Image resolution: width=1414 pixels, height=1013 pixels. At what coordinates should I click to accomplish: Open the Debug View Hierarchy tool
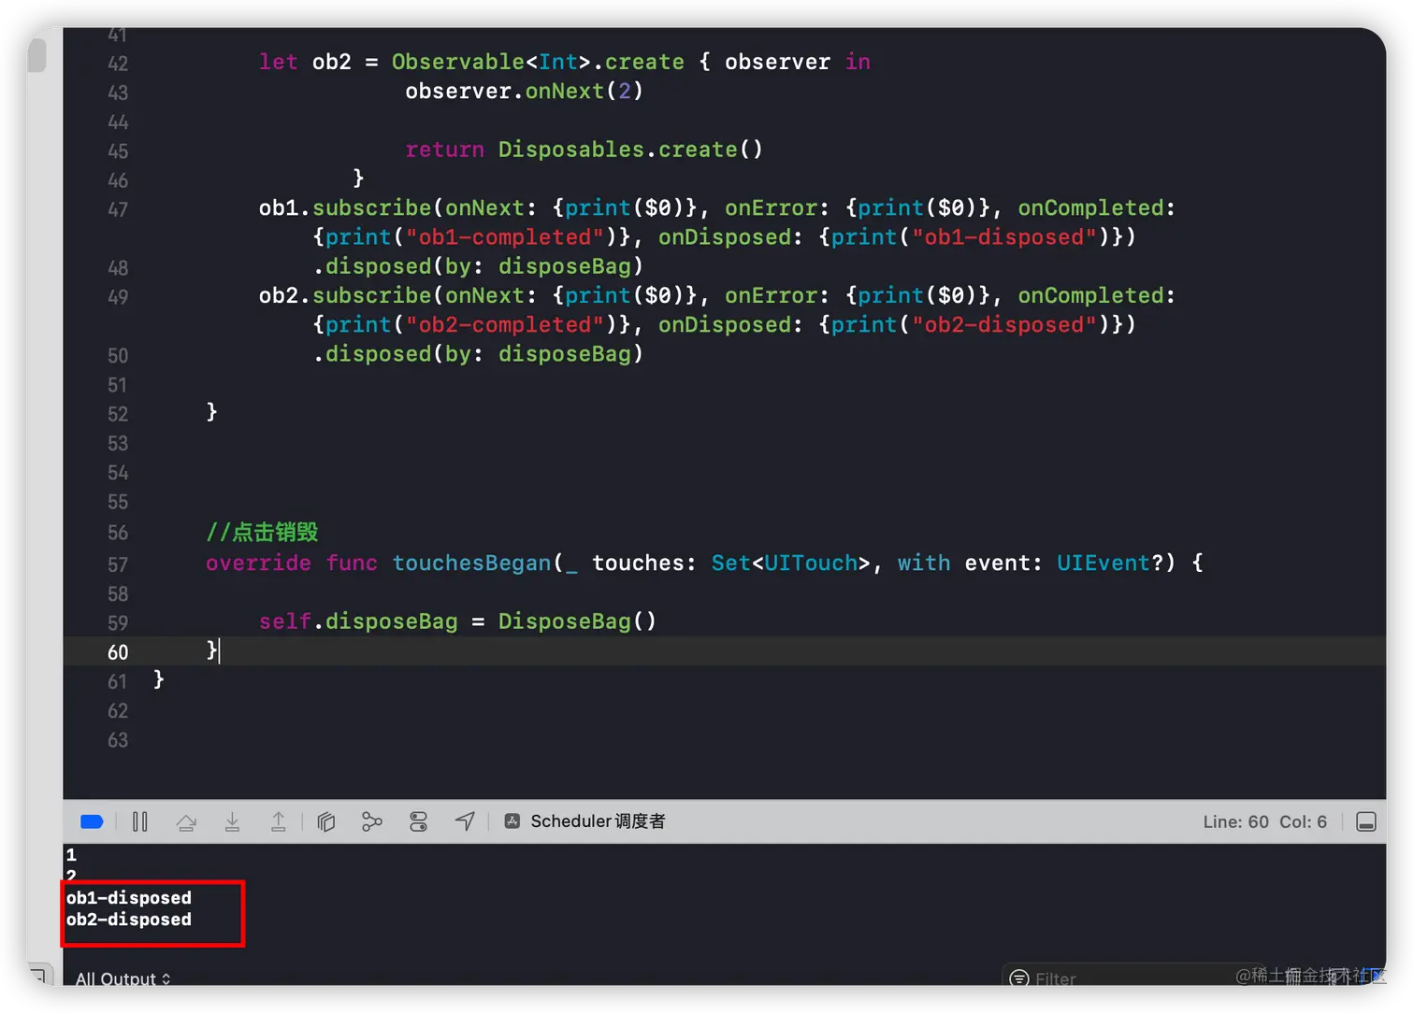325,821
